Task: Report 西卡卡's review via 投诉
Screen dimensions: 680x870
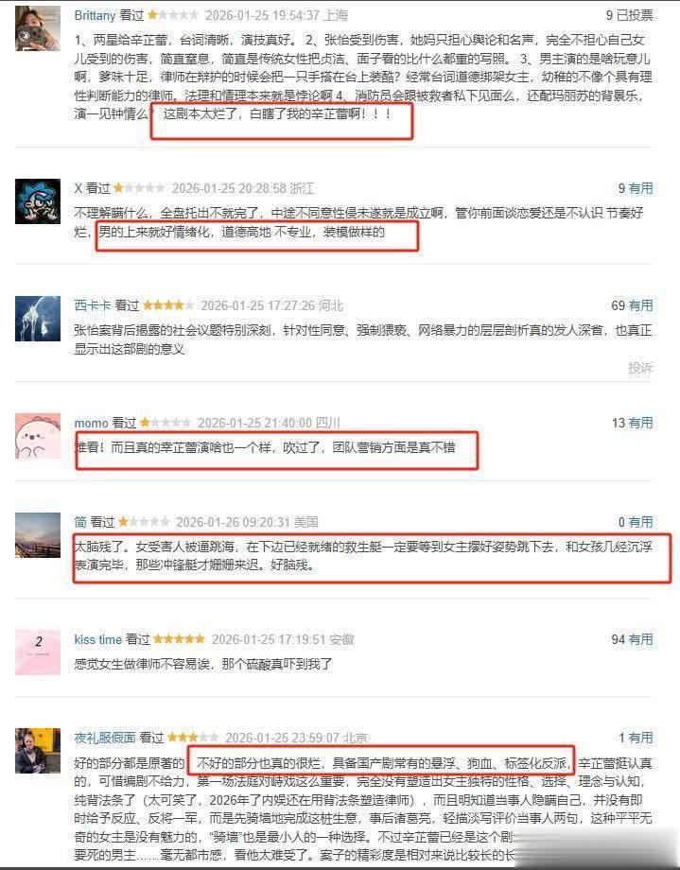Action: [x=640, y=368]
